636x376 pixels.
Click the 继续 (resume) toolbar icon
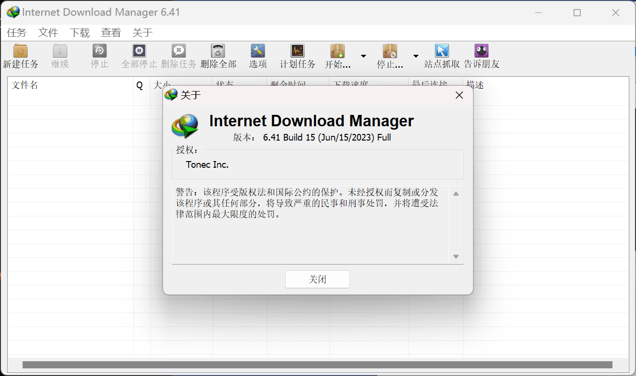click(60, 51)
